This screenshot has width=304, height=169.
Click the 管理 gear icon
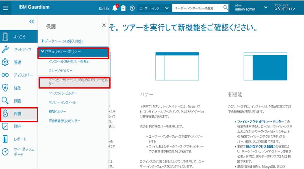point(5,63)
